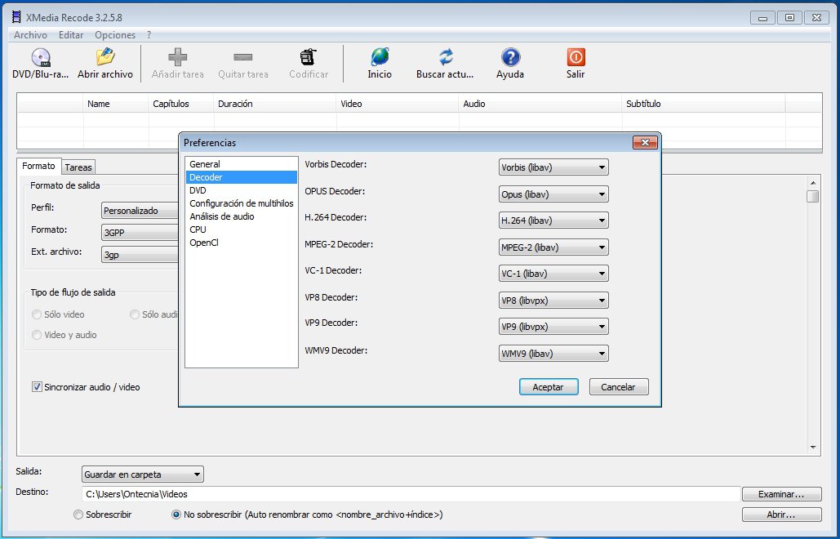Viewport: 840px width, 539px height.
Task: Open the VC-1 Decoder dropdown
Action: (x=553, y=274)
